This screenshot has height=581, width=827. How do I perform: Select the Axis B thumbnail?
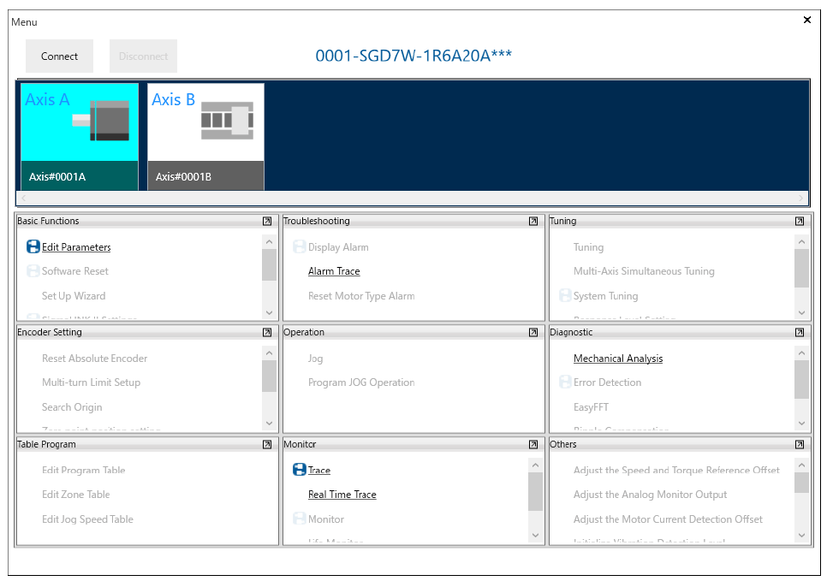point(205,135)
